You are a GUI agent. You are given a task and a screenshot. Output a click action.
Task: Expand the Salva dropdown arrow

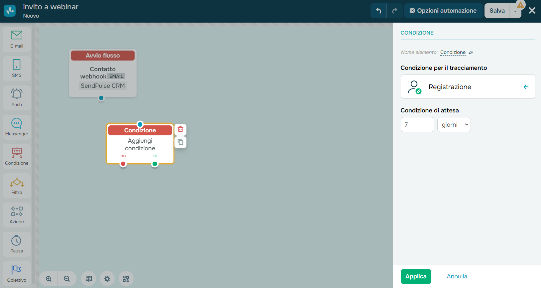[x=515, y=12]
